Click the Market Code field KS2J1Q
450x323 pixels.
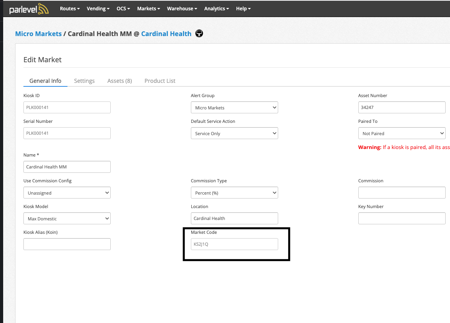pos(235,244)
